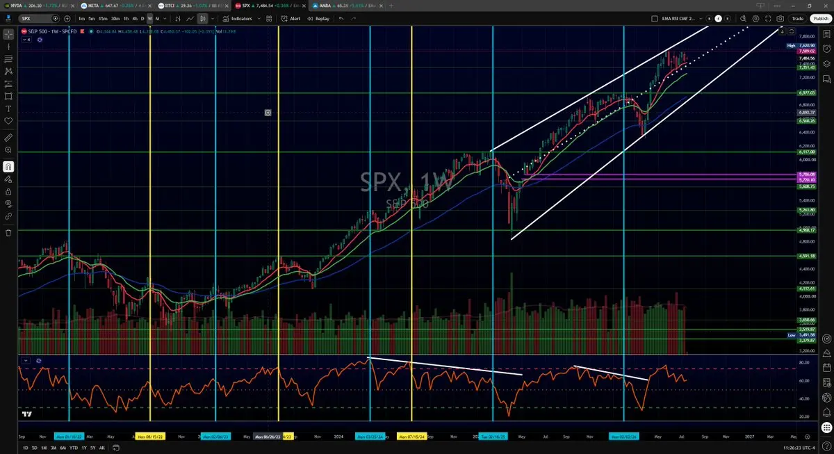Select the candlestick chart type
The height and width of the screenshot is (454, 834).
pos(202,18)
